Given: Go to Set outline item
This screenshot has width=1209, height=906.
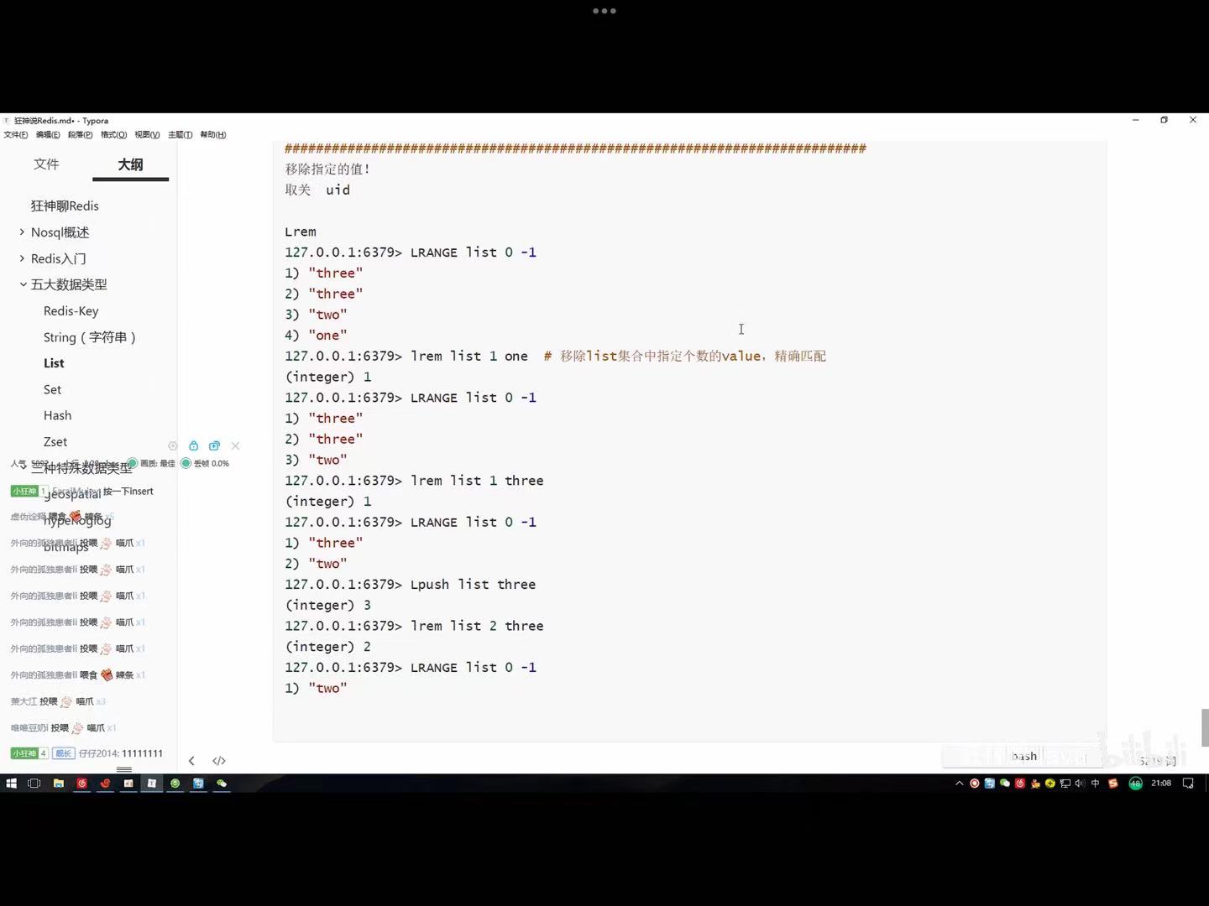Looking at the screenshot, I should click(x=52, y=389).
